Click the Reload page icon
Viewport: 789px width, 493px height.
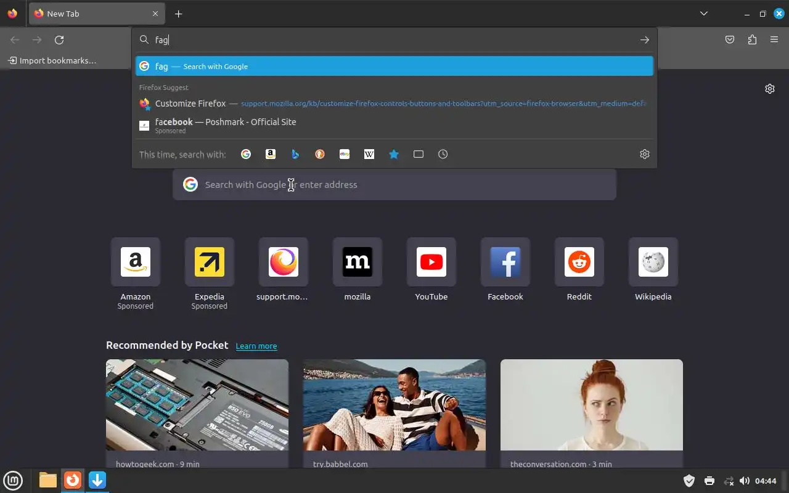click(x=59, y=40)
